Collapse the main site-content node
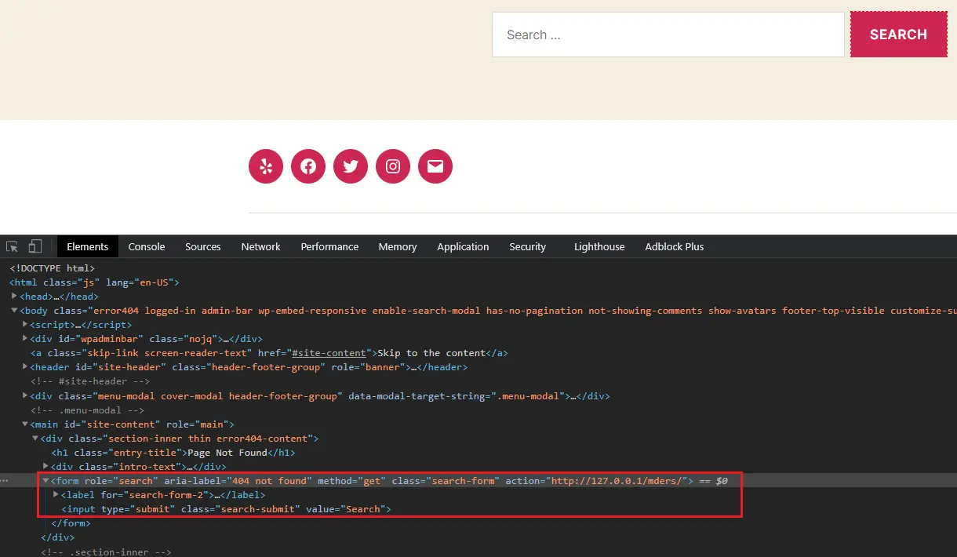This screenshot has width=957, height=557. (25, 424)
